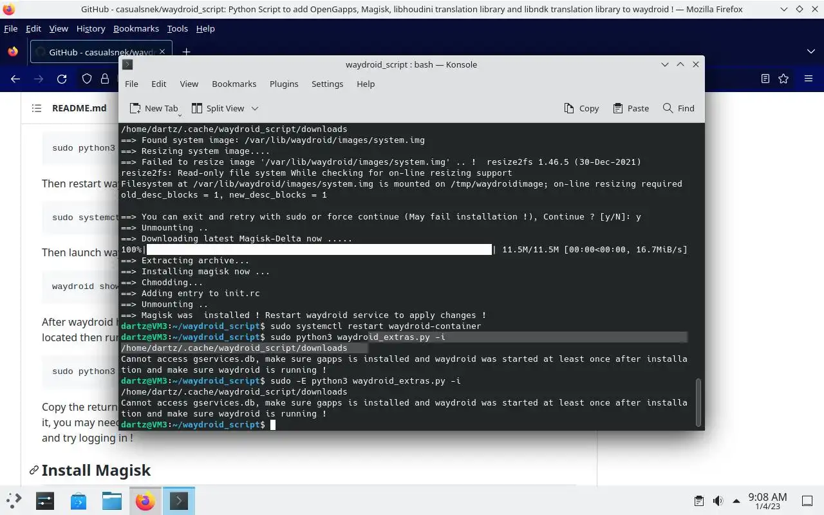Open Konsole Plugins menu

(284, 84)
